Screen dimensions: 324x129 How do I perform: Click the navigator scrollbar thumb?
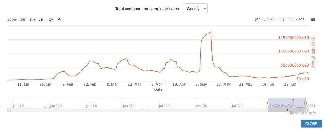287,110
